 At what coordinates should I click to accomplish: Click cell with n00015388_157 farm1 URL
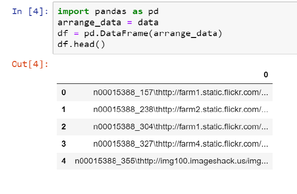click(181, 93)
